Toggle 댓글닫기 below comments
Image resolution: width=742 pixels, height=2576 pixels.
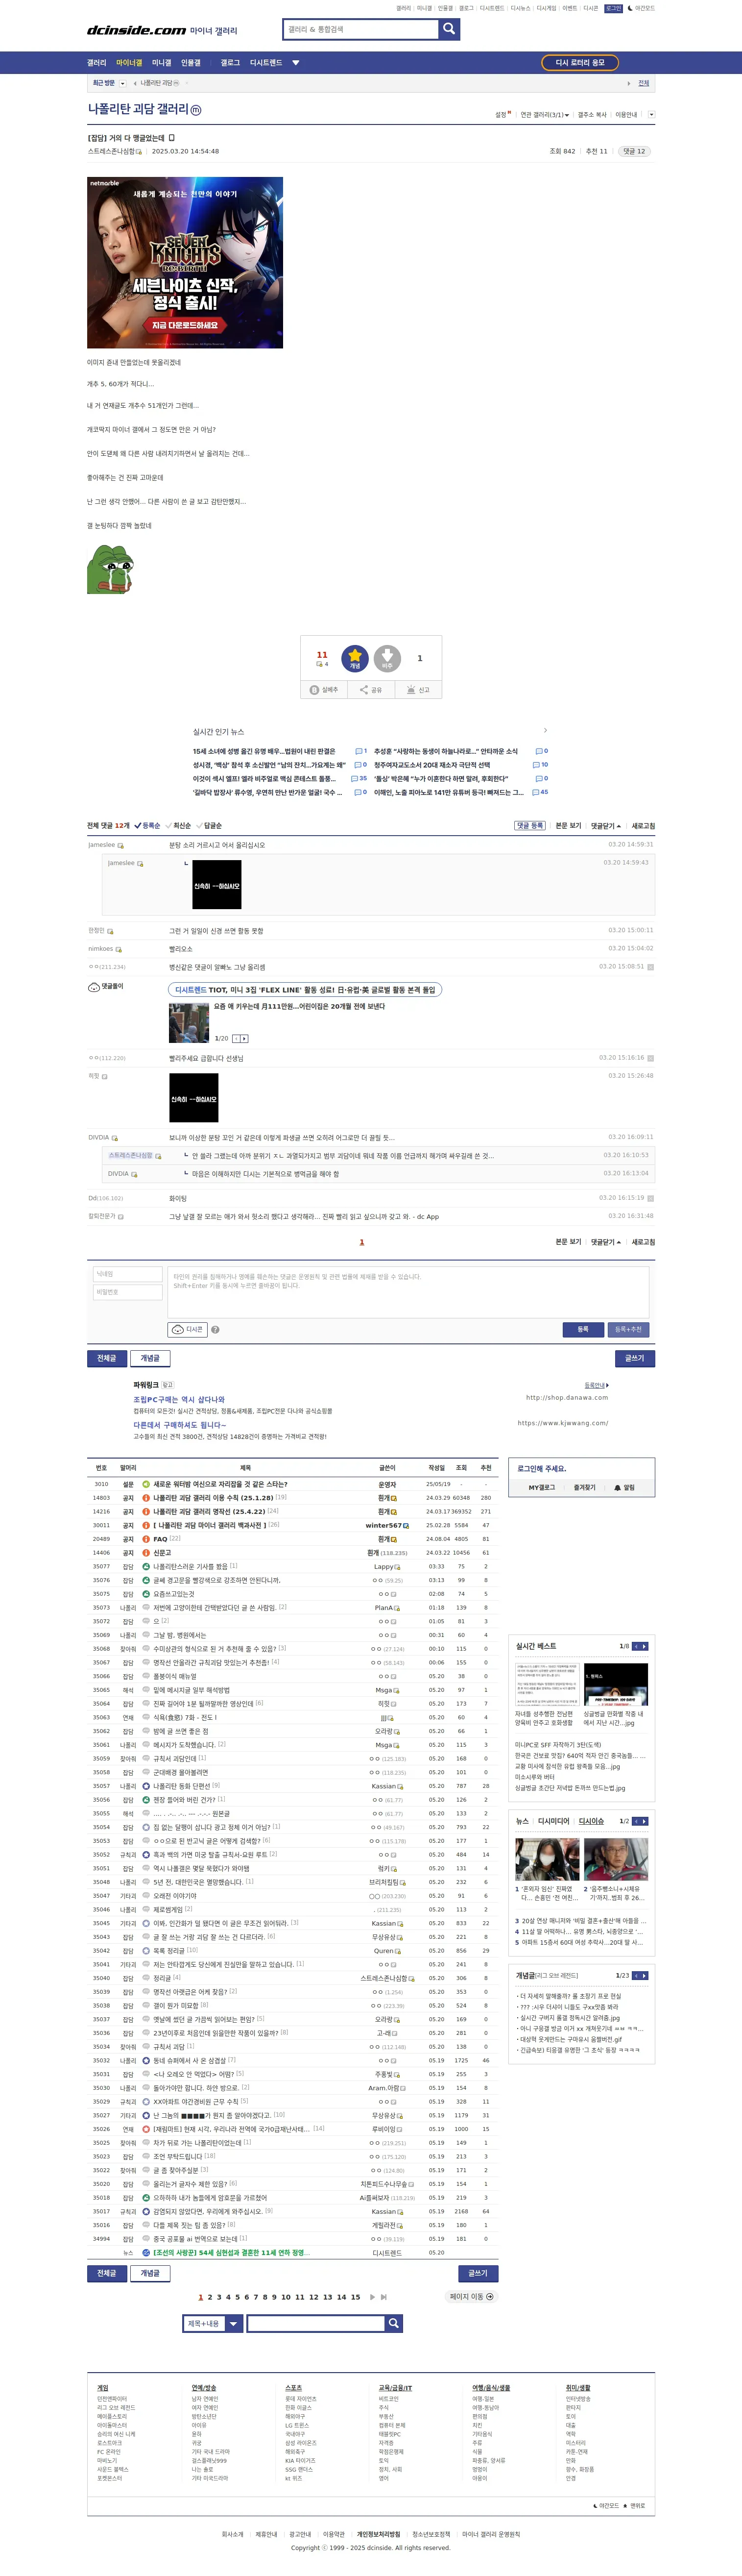605,1242
